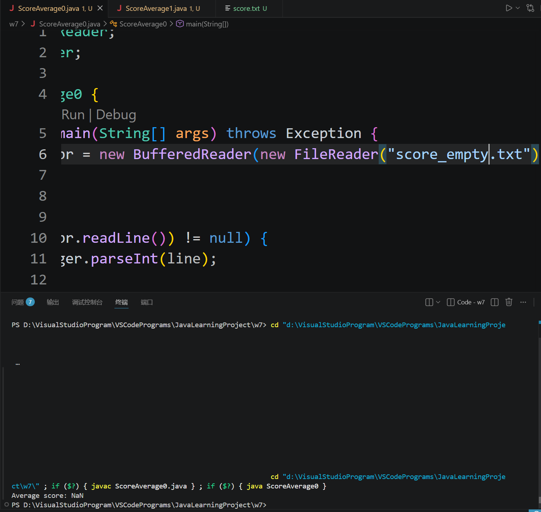Open the 问题 (Problems) panel tab
Viewport: 541px width, 512px height.
18,302
